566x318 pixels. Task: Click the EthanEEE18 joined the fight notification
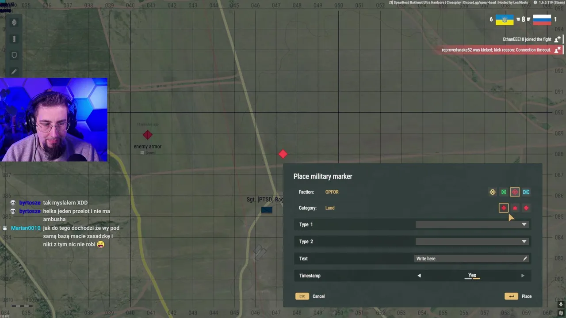527,39
